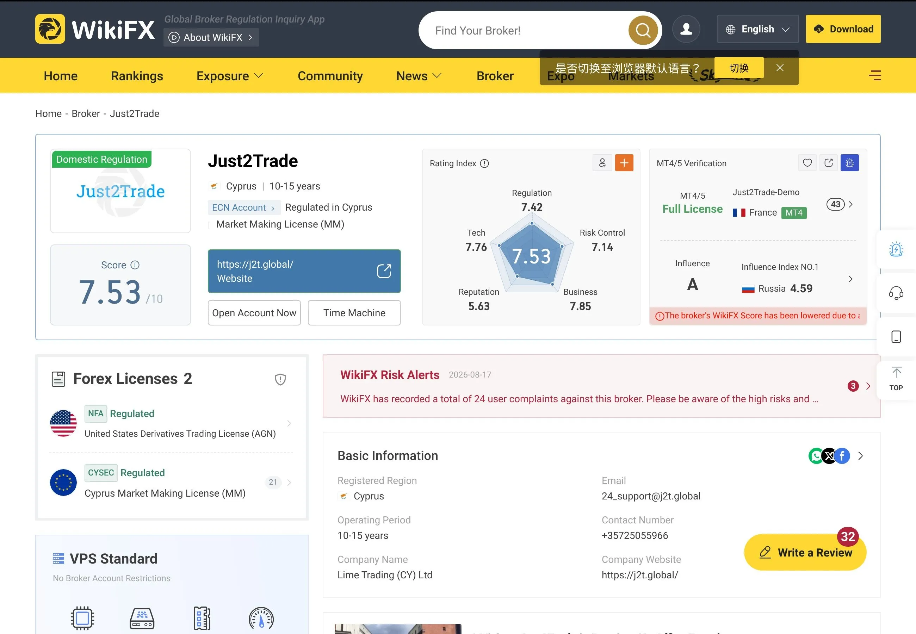Image resolution: width=916 pixels, height=634 pixels.
Task: Click Write a Review
Action: [x=805, y=553]
